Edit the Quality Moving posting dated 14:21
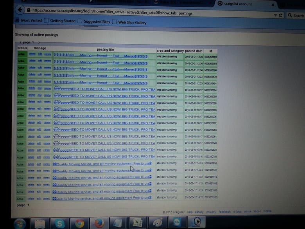305x229 pixels. [39, 198]
